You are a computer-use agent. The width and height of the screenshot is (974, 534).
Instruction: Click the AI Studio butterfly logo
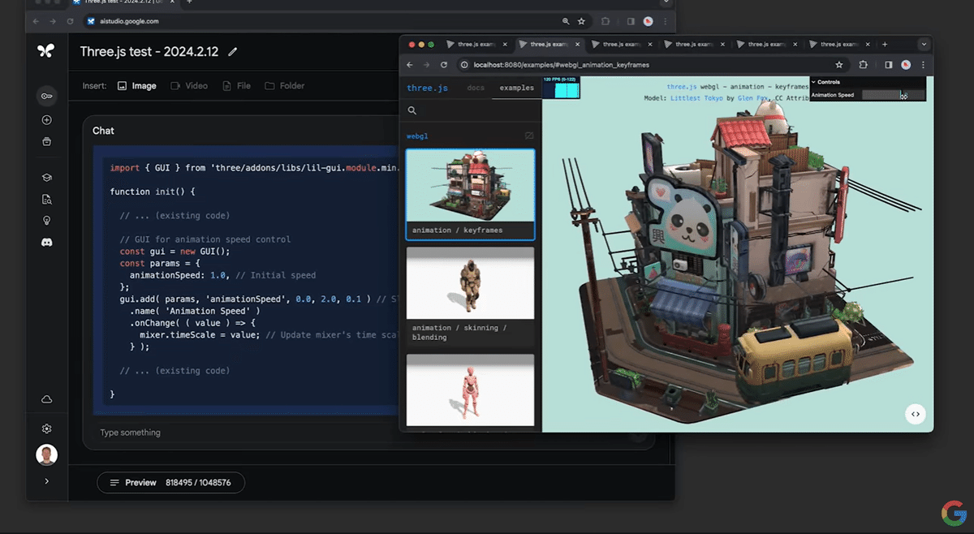click(x=46, y=51)
